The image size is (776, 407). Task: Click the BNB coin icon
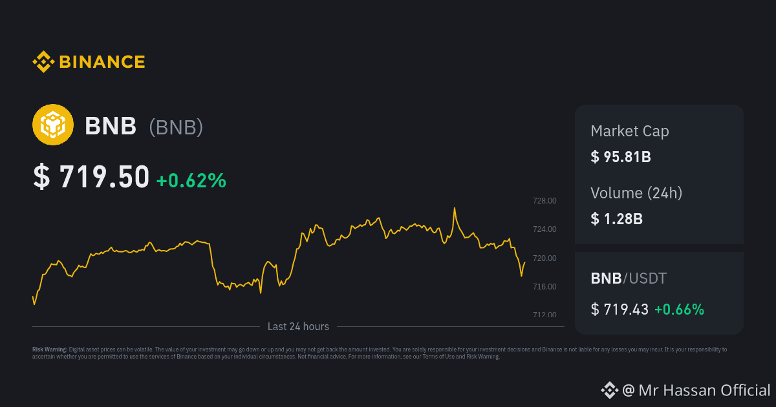tap(53, 127)
